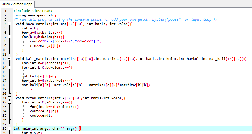The height and width of the screenshot is (134, 252).
Task: Click 'int mat_kali[10][10]' parameter on line 12
Action: coord(222,59)
